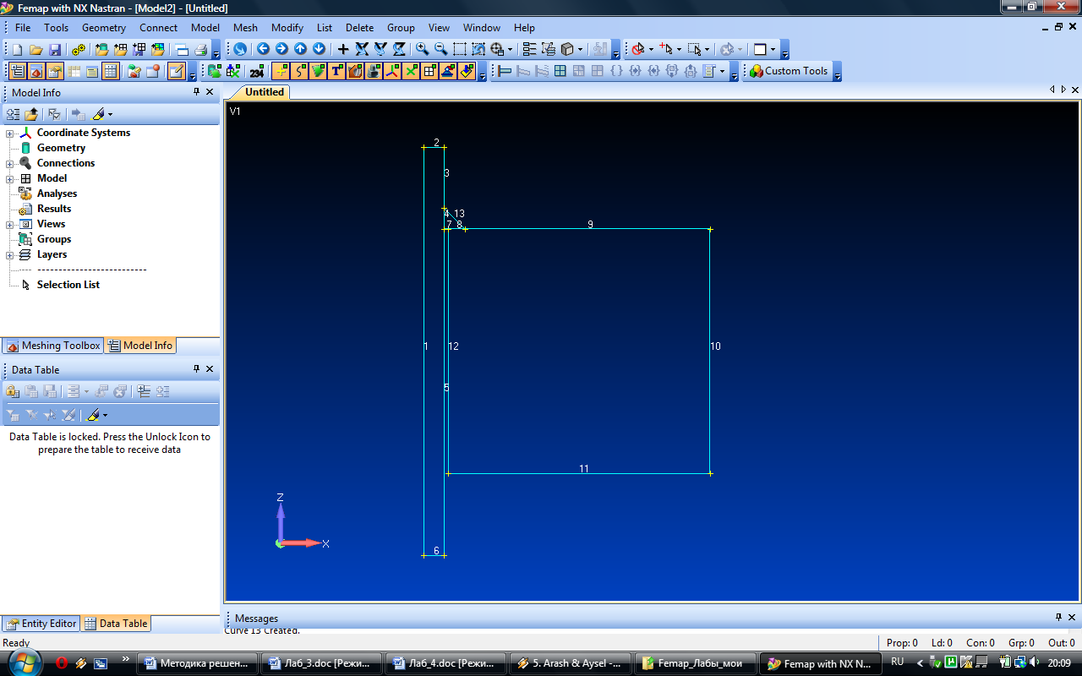Click the red no-select cursor icon
The image size is (1082, 676).
[638, 50]
